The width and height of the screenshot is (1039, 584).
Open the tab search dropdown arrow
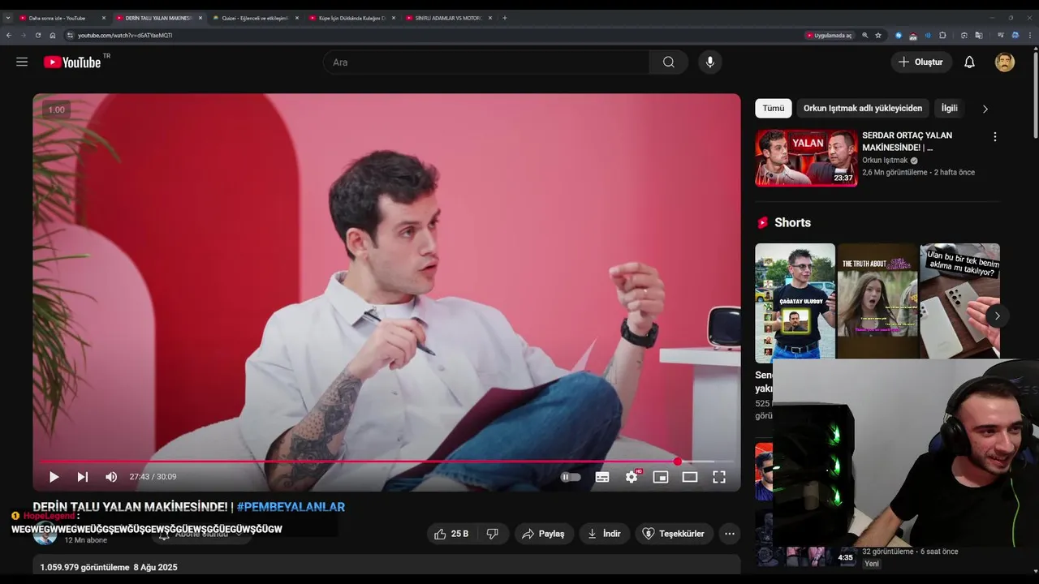tap(8, 18)
